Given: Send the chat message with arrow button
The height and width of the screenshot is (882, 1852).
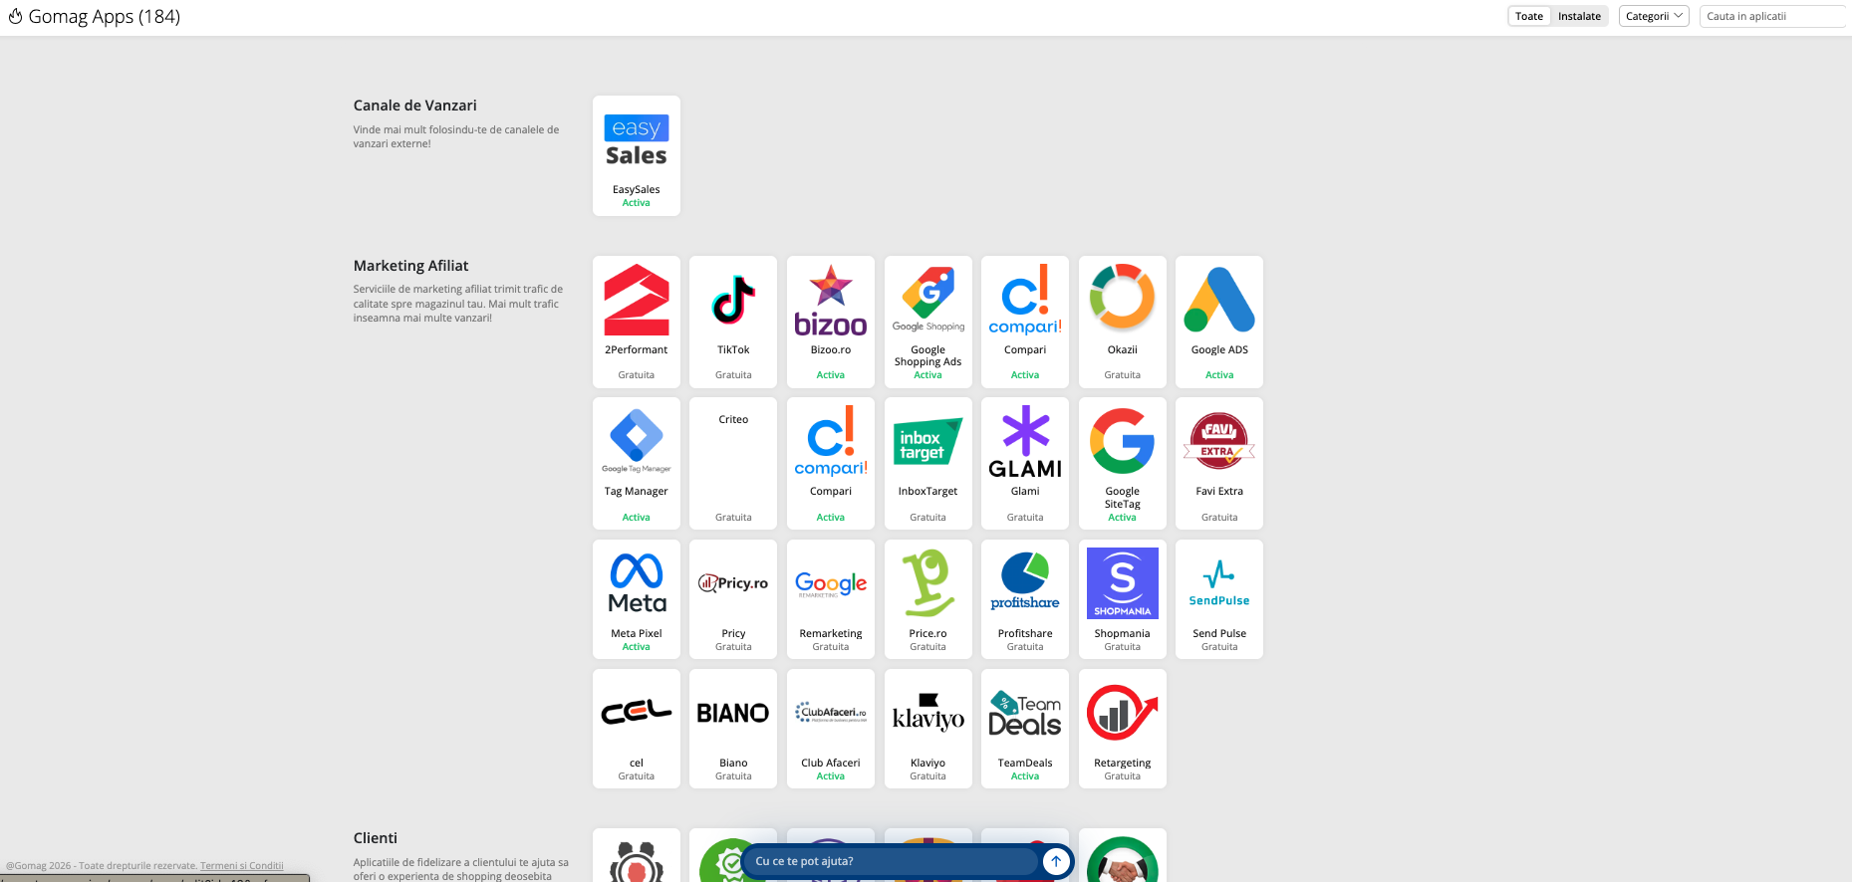Looking at the screenshot, I should (1056, 861).
